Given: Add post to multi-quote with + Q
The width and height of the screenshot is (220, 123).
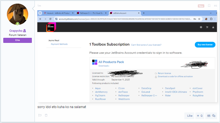Looking at the screenshot, I should [200, 116].
